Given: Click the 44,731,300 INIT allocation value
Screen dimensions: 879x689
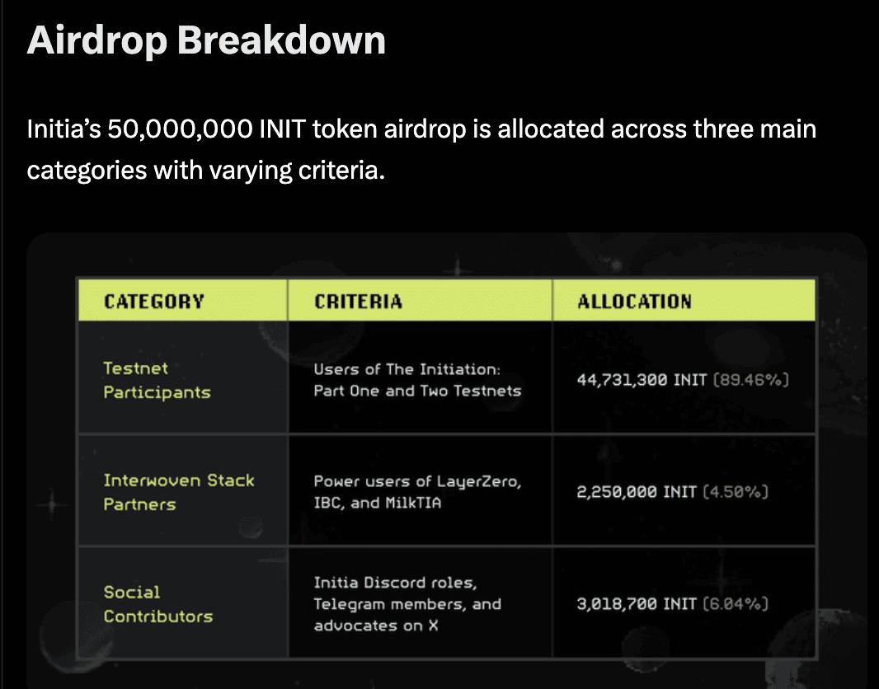Looking at the screenshot, I should (x=641, y=381).
